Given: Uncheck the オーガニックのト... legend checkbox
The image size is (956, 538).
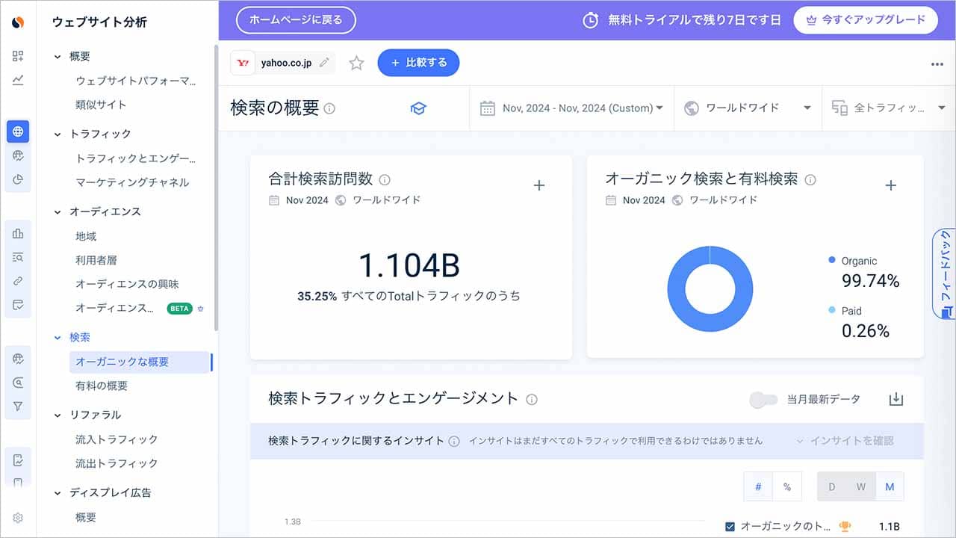Looking at the screenshot, I should coord(730,527).
